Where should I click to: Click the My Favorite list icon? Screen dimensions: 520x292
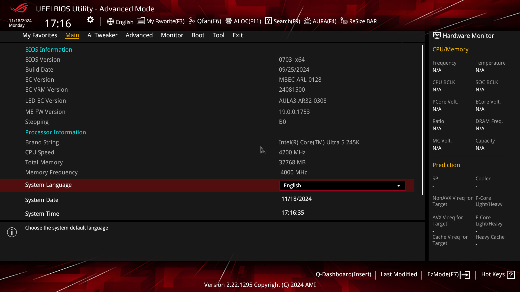pos(141,21)
